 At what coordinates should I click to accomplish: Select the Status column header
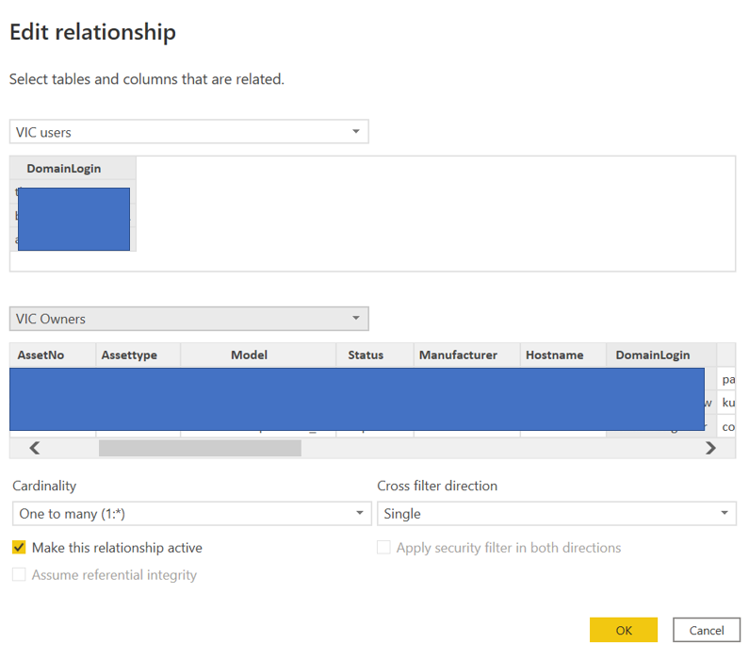(375, 355)
